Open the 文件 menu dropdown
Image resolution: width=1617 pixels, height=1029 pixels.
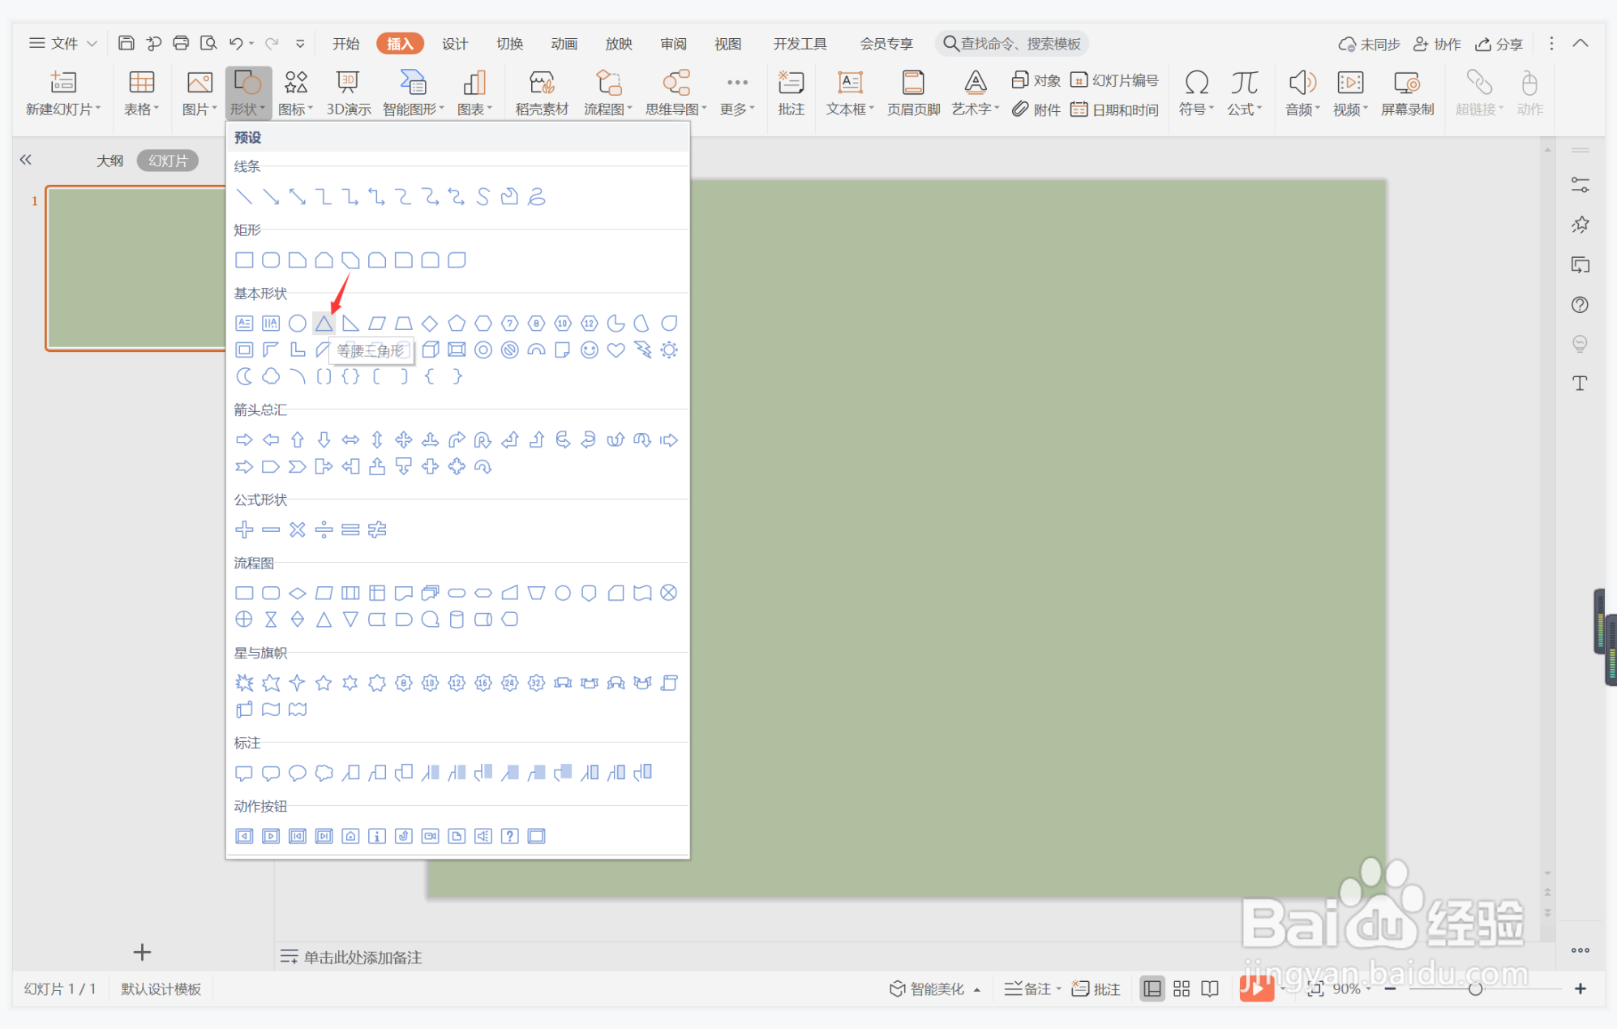click(x=63, y=43)
